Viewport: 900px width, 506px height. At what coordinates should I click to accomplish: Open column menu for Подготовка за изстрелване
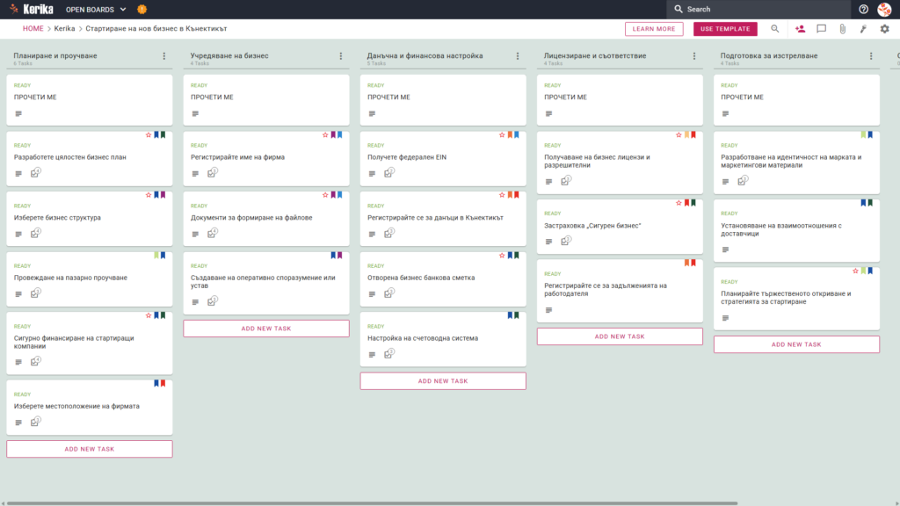[x=871, y=56]
